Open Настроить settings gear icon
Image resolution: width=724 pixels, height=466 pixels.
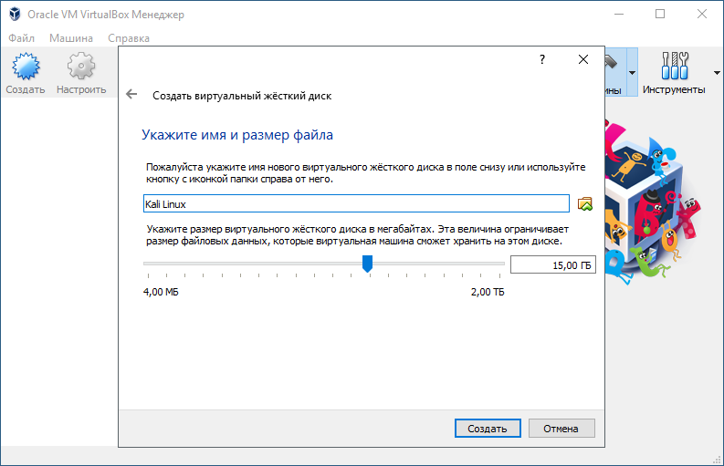click(81, 67)
